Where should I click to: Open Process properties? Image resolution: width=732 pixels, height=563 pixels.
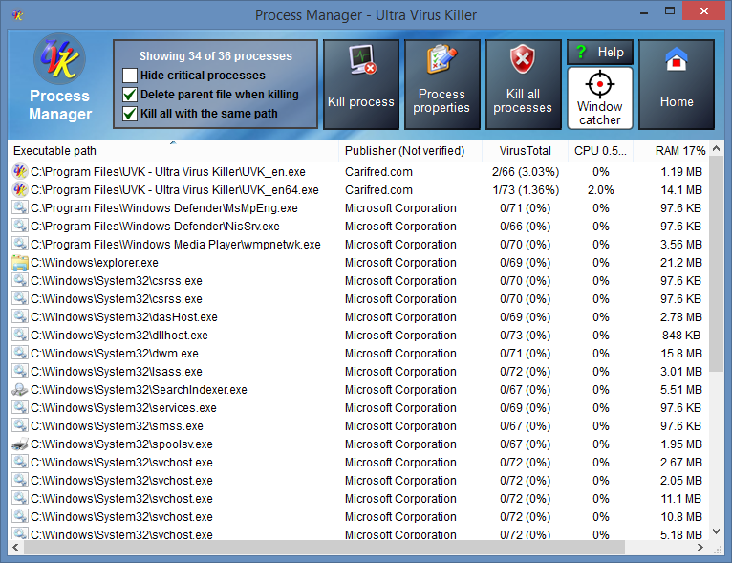(x=441, y=84)
